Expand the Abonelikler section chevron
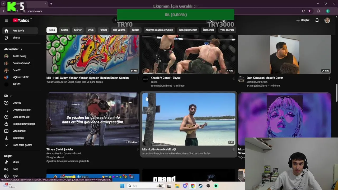Screen dimensions: 338x190 [21, 49]
